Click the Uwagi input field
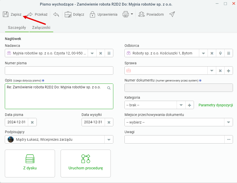Viewport: 237px width, 183px height. [x=174, y=139]
